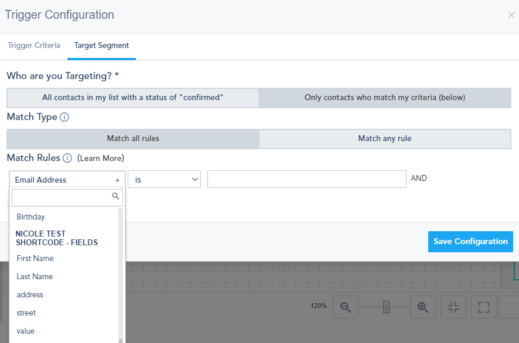Screen dimensions: 519x343
Task: Collapse the Email Address field dropdown
Action: (67, 180)
